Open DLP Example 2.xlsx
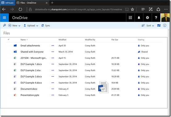Screen dimensions: 171x117 [31, 70]
